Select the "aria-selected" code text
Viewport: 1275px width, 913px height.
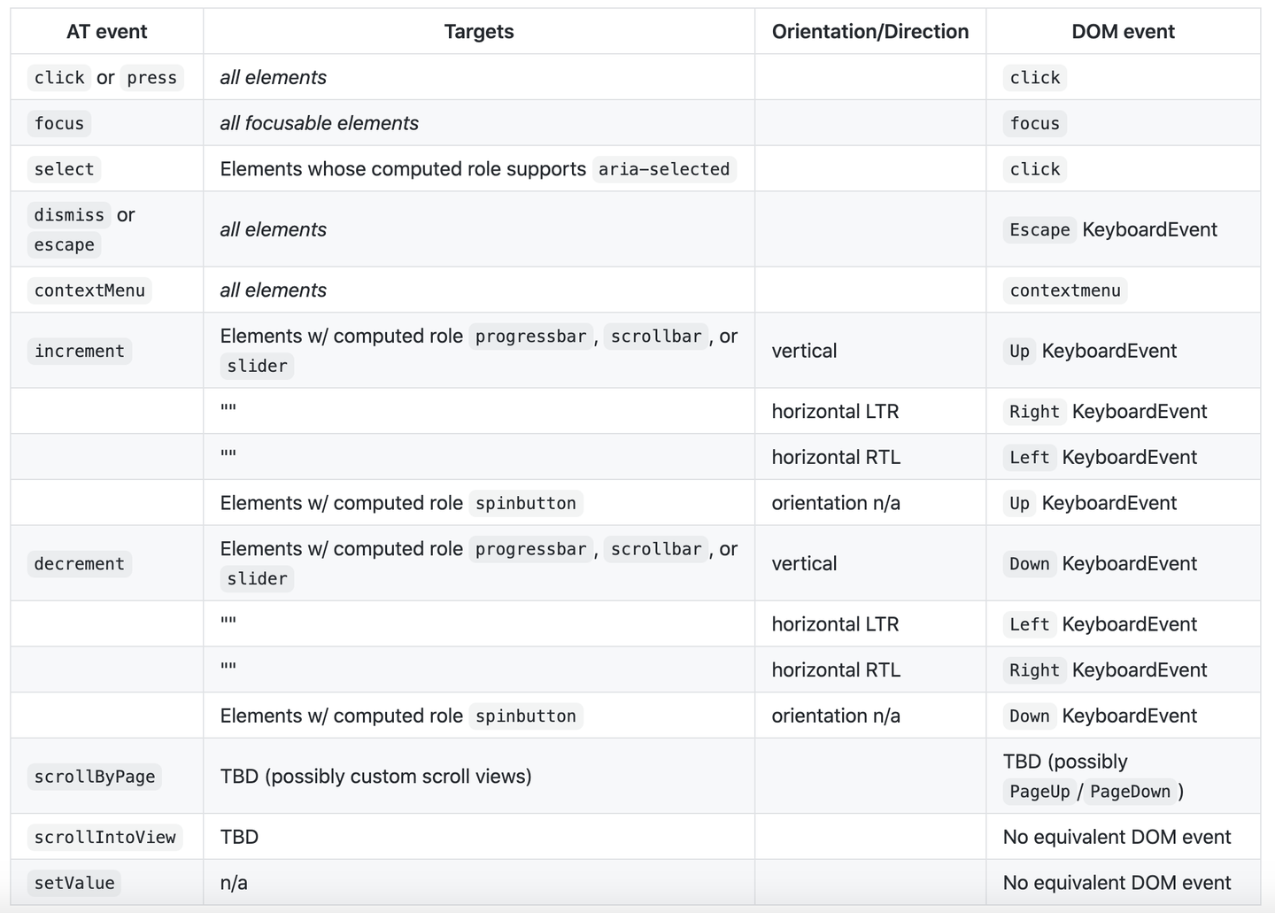tap(664, 169)
